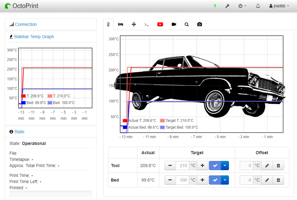Open the Terminal prompt tab
This screenshot has width=297, height=200.
pos(147,24)
